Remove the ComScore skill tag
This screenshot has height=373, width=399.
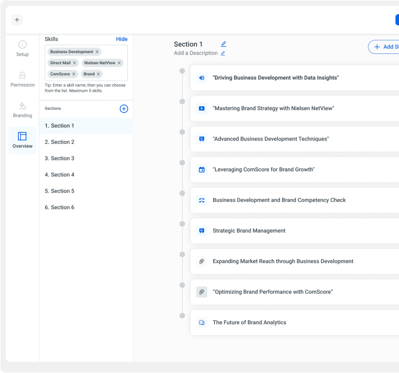74,74
